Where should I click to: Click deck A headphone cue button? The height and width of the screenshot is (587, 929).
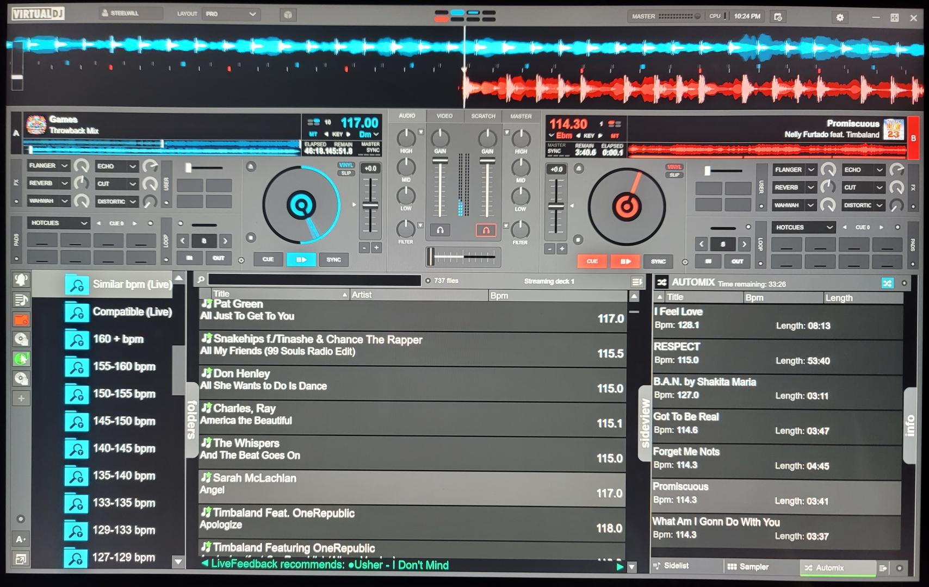click(x=440, y=230)
